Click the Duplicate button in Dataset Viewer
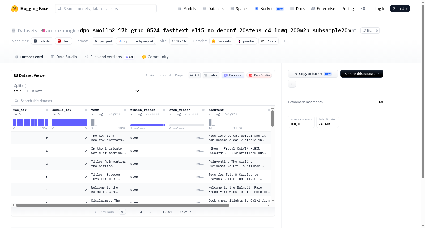 coord(233,75)
